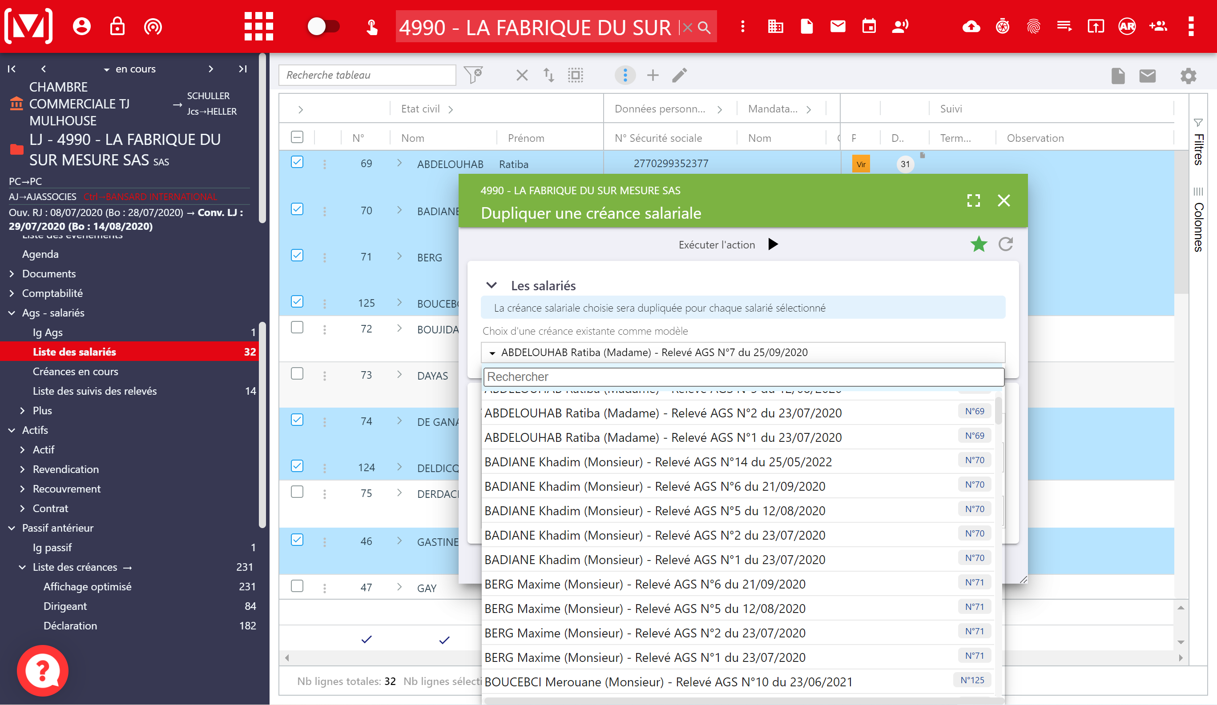Viewport: 1217px width, 705px height.
Task: Click the plus add row icon
Action: 653,75
